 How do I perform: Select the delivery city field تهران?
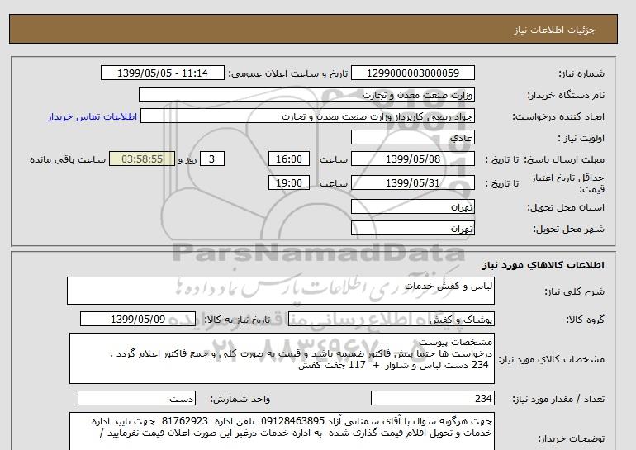point(412,228)
